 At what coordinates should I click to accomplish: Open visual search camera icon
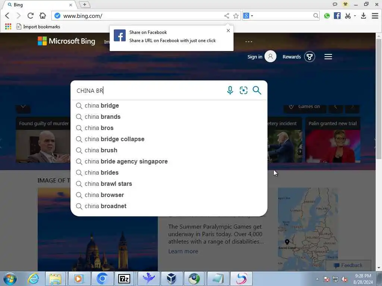point(243,90)
